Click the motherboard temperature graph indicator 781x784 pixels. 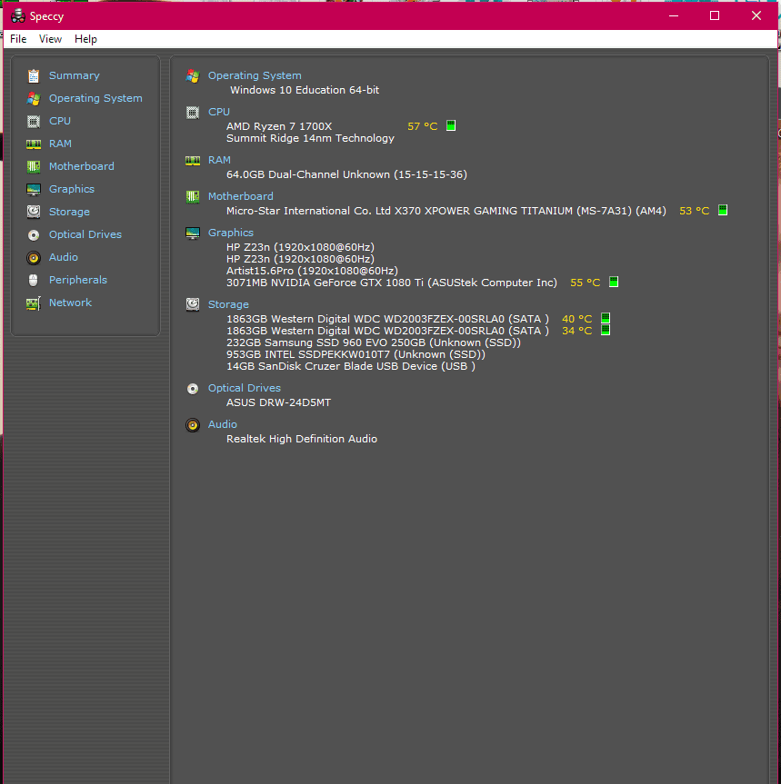723,210
